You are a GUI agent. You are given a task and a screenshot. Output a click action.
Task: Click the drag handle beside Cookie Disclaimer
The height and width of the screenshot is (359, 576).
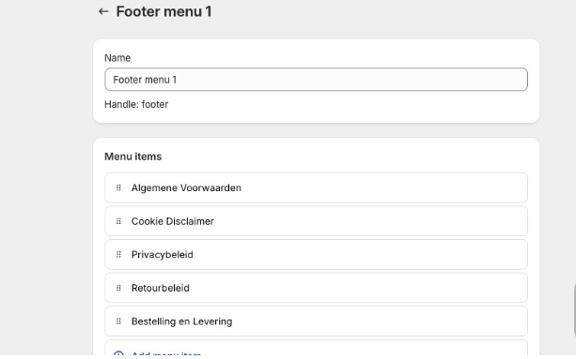click(x=118, y=221)
